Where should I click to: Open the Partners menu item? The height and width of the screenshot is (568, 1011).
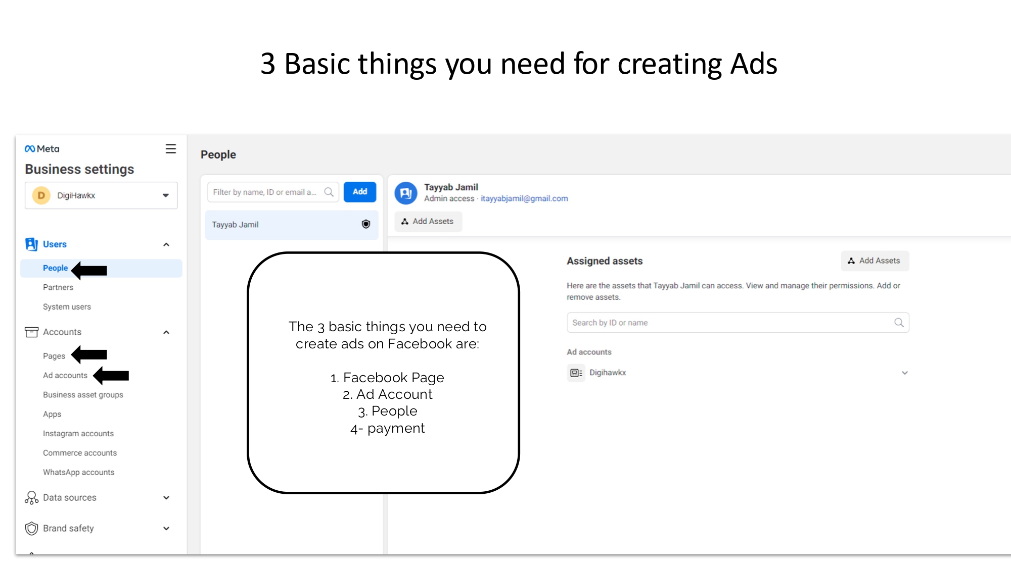[x=58, y=287]
